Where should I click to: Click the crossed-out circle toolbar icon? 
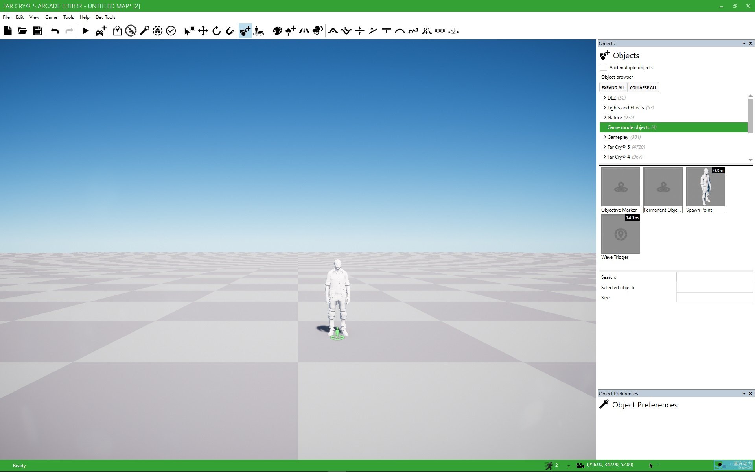[x=131, y=31]
